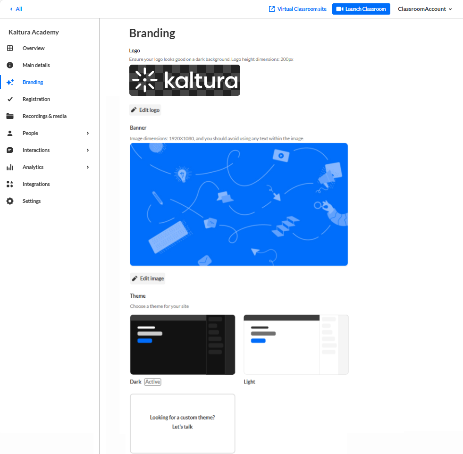Click the Interactions chat icon
Viewport: 463px width, 454px height.
pos(10,150)
